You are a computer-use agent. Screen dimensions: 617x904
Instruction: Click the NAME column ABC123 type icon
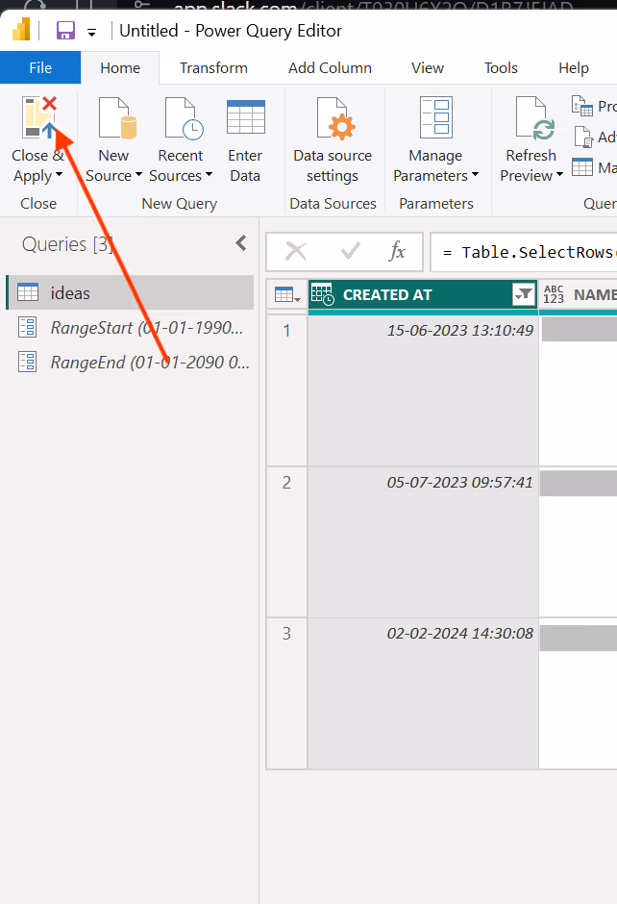[x=554, y=294]
